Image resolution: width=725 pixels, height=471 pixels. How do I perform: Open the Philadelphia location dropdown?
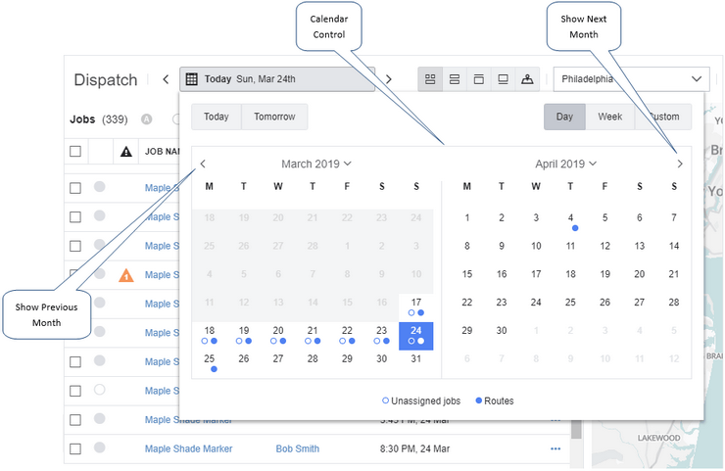pos(631,79)
